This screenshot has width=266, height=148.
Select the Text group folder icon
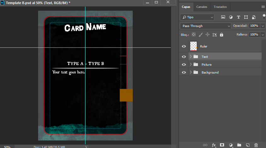pyautogui.click(x=196, y=57)
